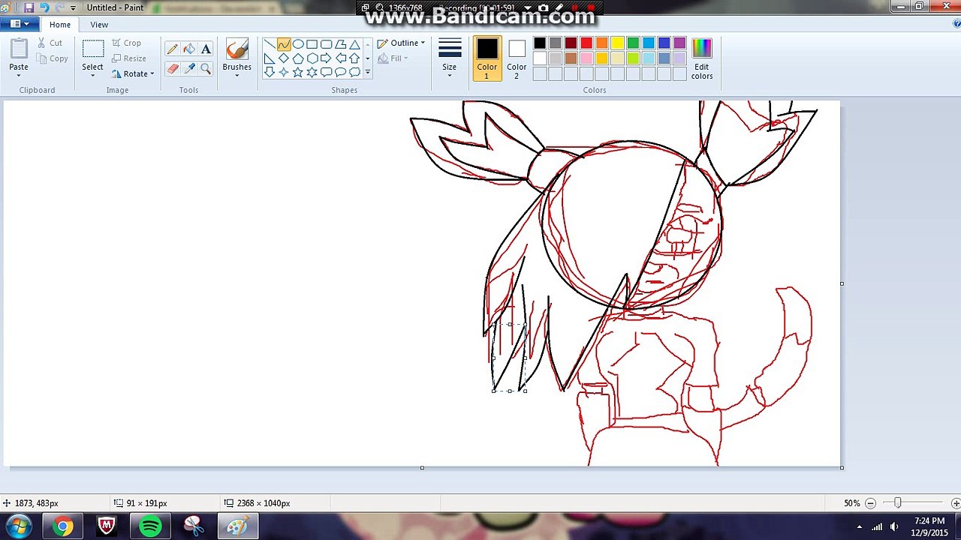Choose the Six-point star shape

pyautogui.click(x=312, y=73)
